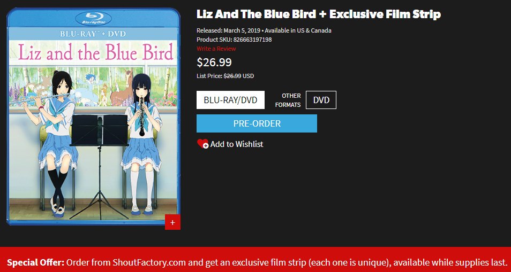
Task: Switch to the DVD format option
Action: pos(321,100)
